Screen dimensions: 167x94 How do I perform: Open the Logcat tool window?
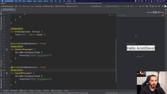[x=38, y=91]
